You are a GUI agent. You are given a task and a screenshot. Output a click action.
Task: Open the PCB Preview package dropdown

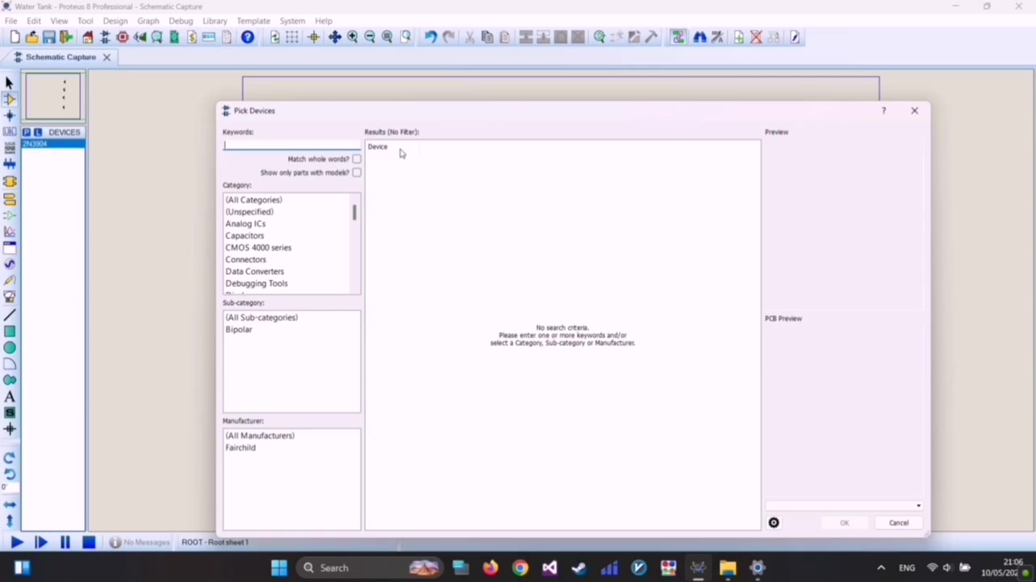click(843, 506)
